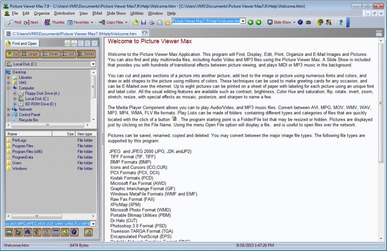Open the Thumbs thumbnail view

(54, 22)
